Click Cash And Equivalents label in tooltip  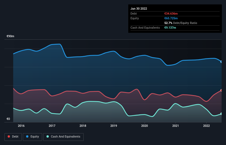tap(145, 28)
